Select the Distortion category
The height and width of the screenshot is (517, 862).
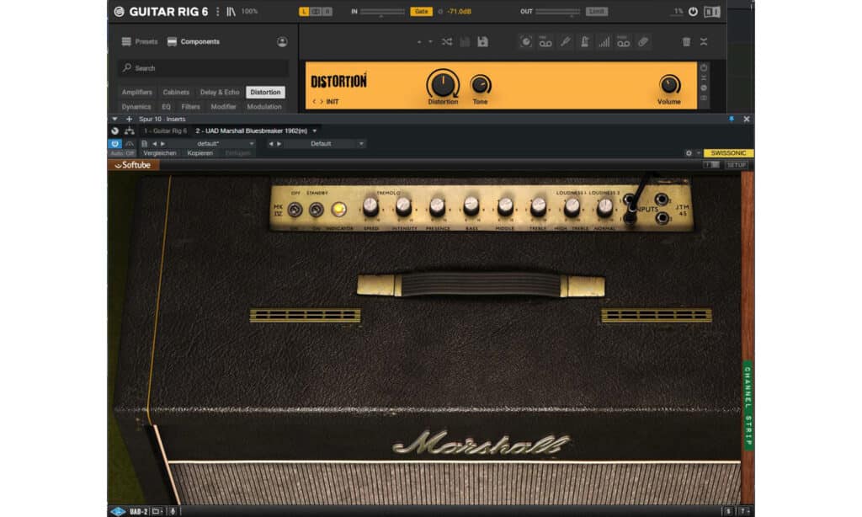(265, 93)
